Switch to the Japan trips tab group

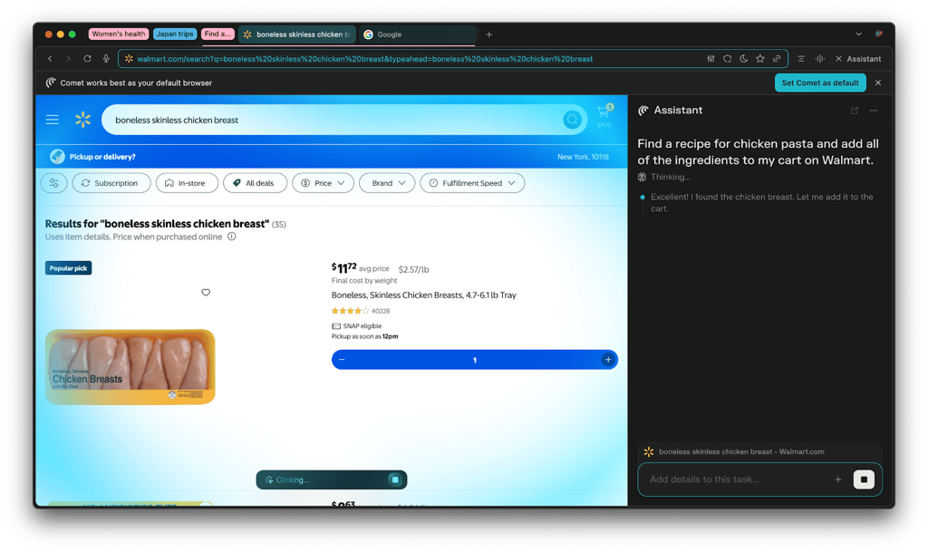click(x=175, y=34)
